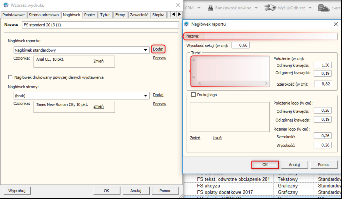This screenshot has width=342, height=199.
Task: Click the logo Wysokość field
Action: click(x=323, y=145)
